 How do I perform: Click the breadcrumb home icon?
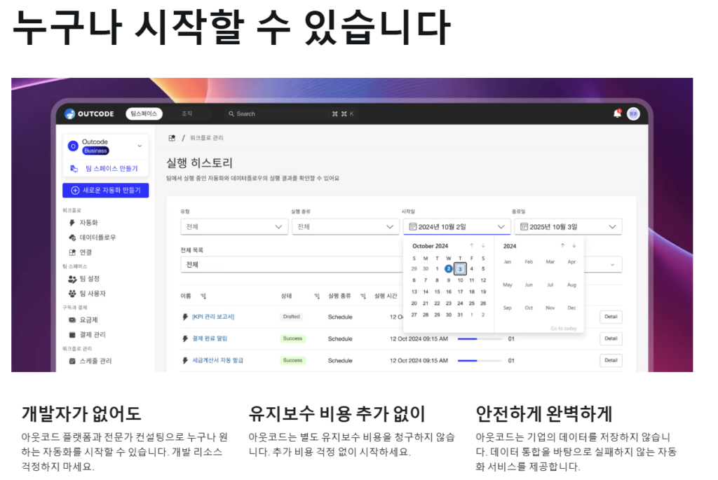172,138
